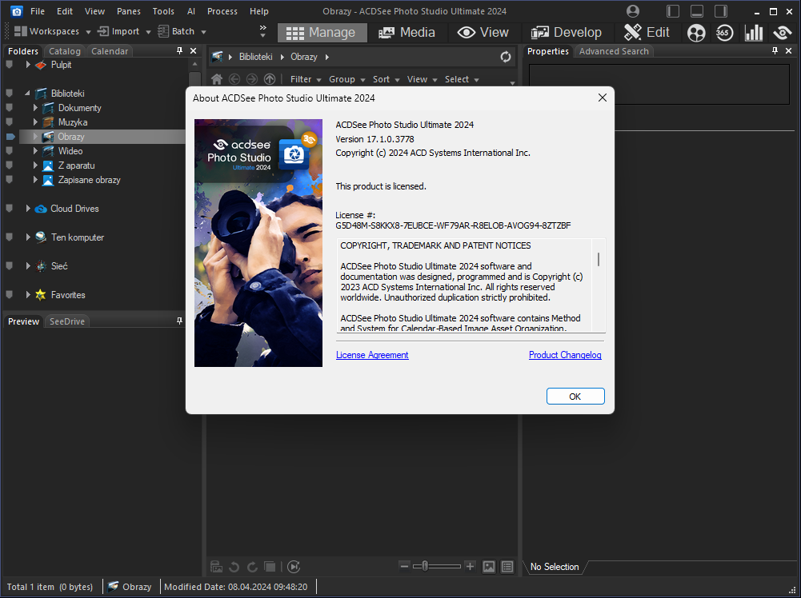Pin the Folders pane

click(x=179, y=50)
